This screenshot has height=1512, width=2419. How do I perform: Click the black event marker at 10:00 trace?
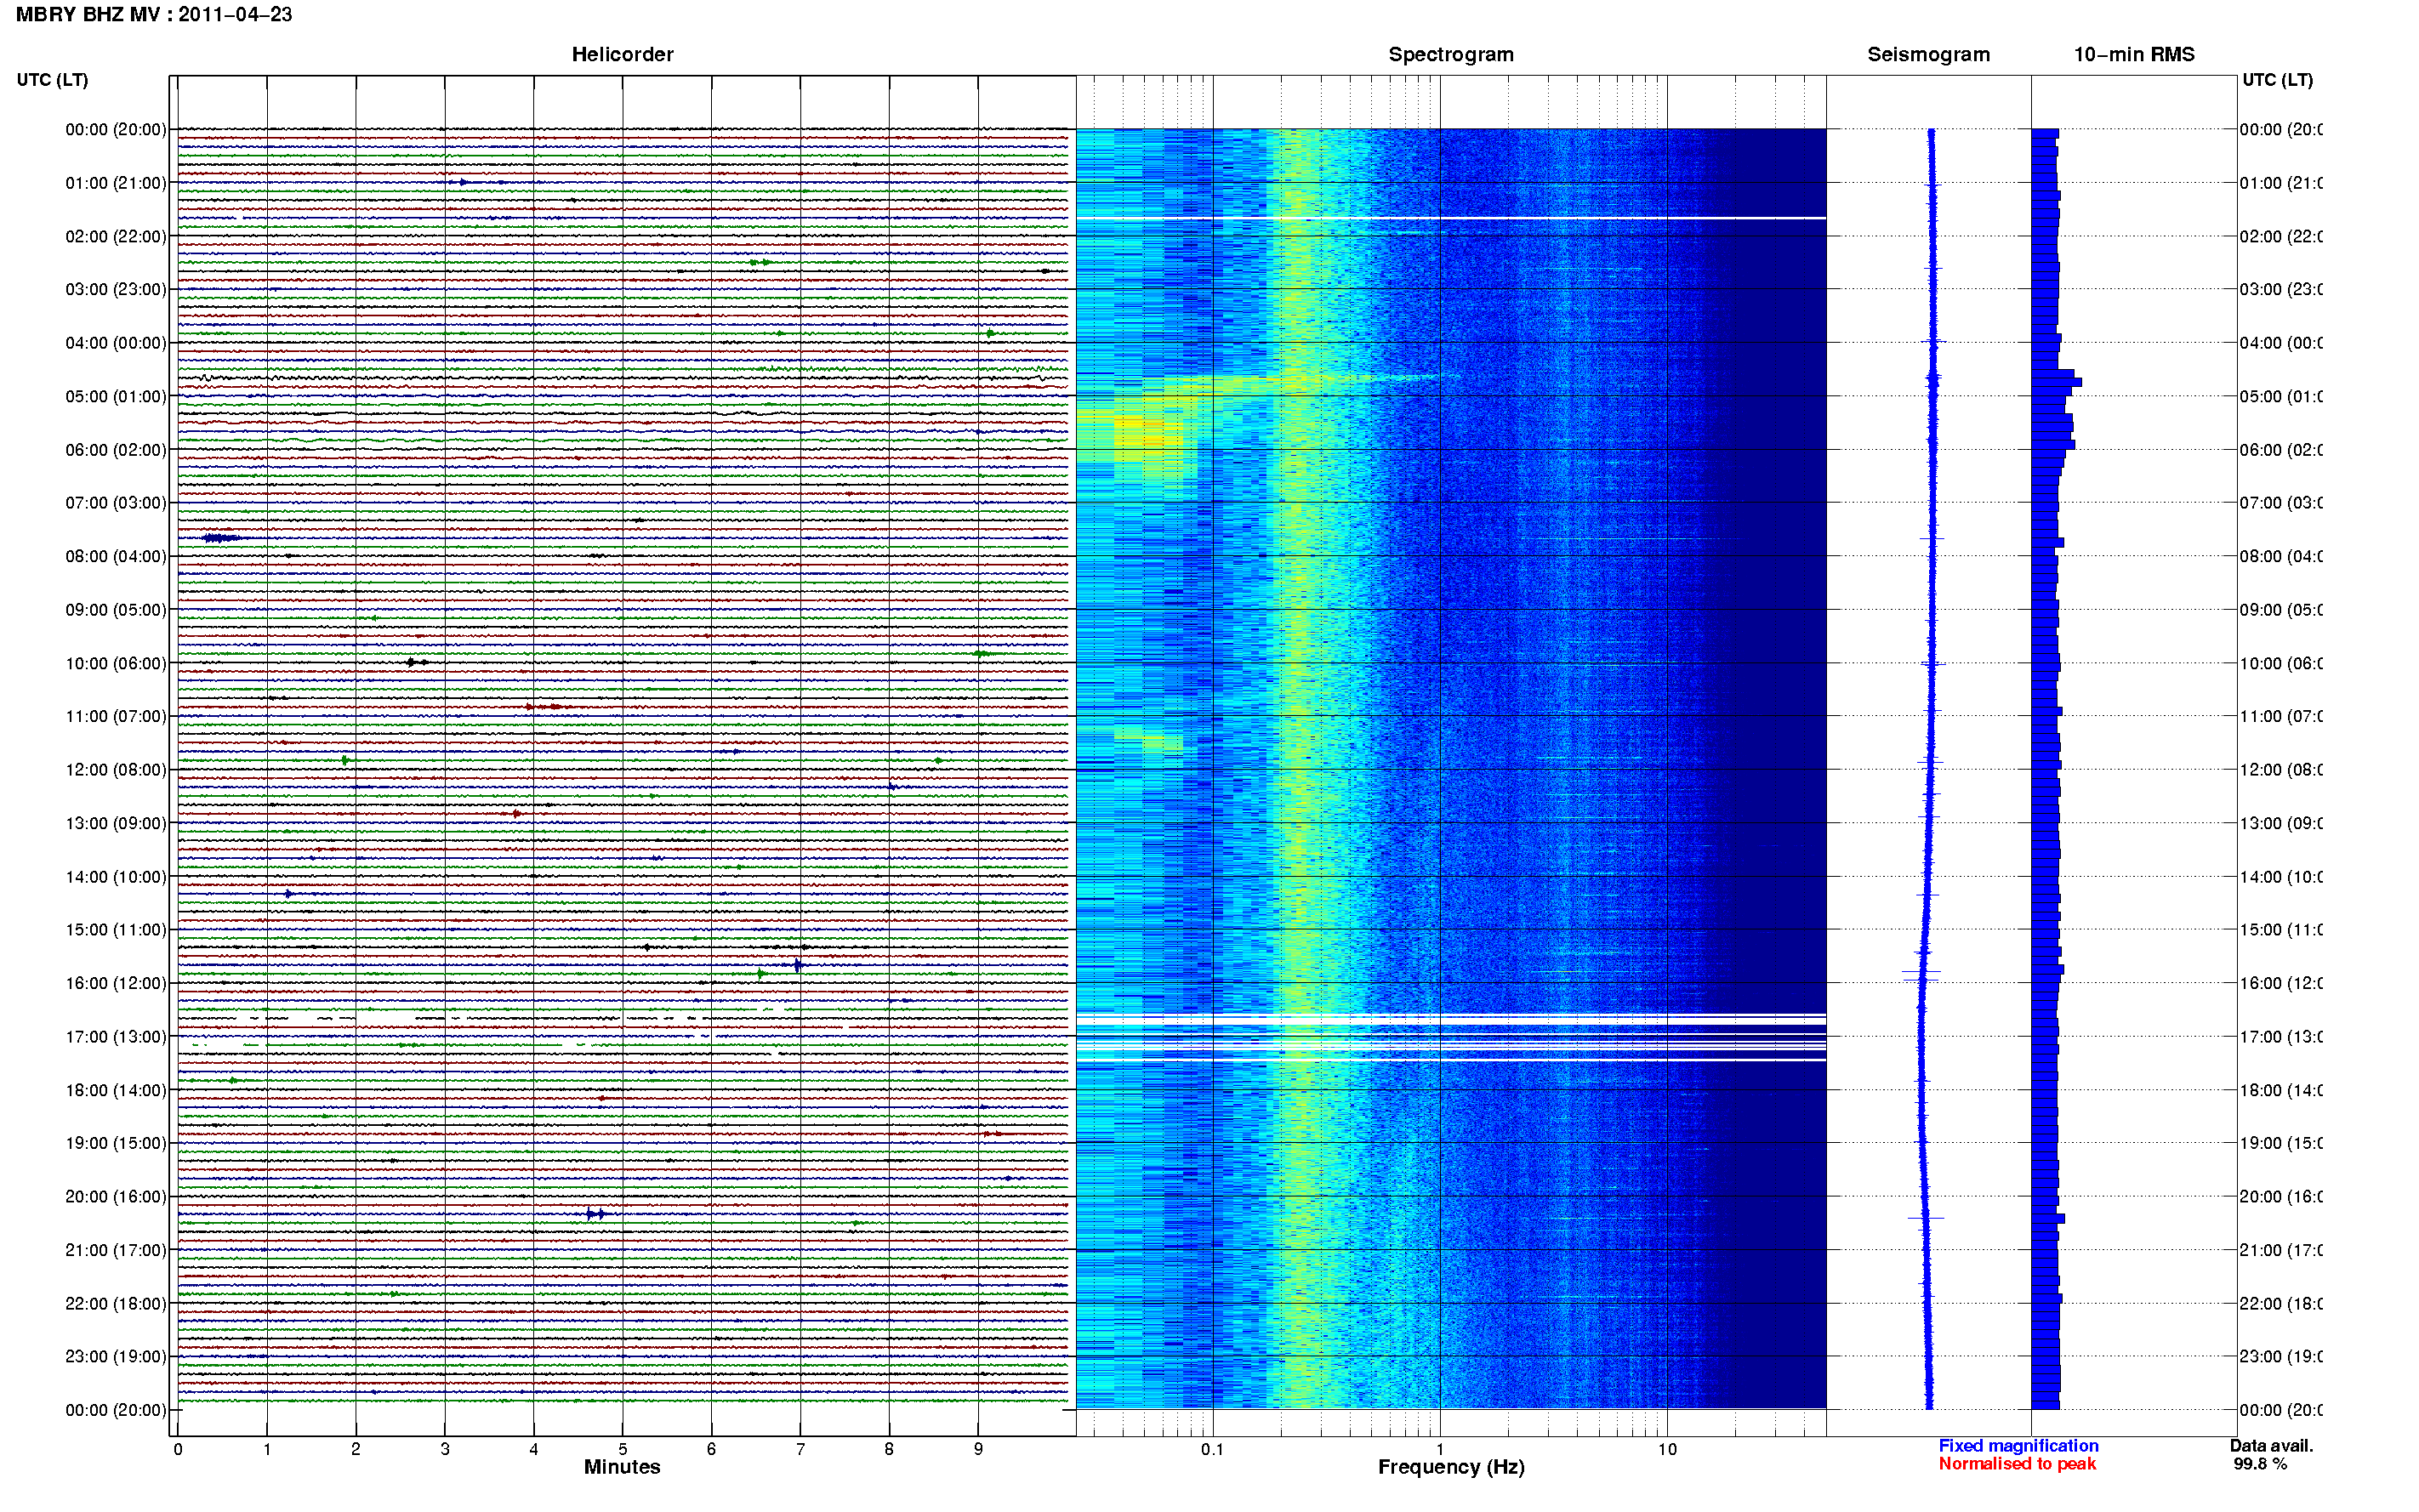(416, 662)
